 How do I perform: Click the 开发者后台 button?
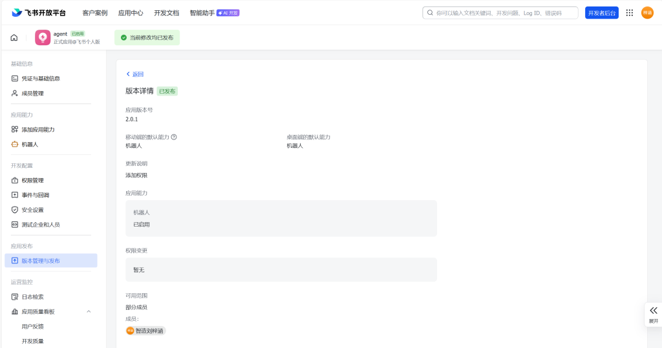click(601, 12)
